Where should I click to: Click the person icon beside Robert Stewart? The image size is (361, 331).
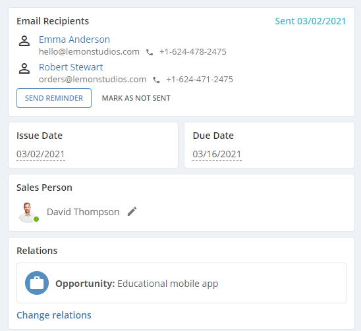coord(24,68)
